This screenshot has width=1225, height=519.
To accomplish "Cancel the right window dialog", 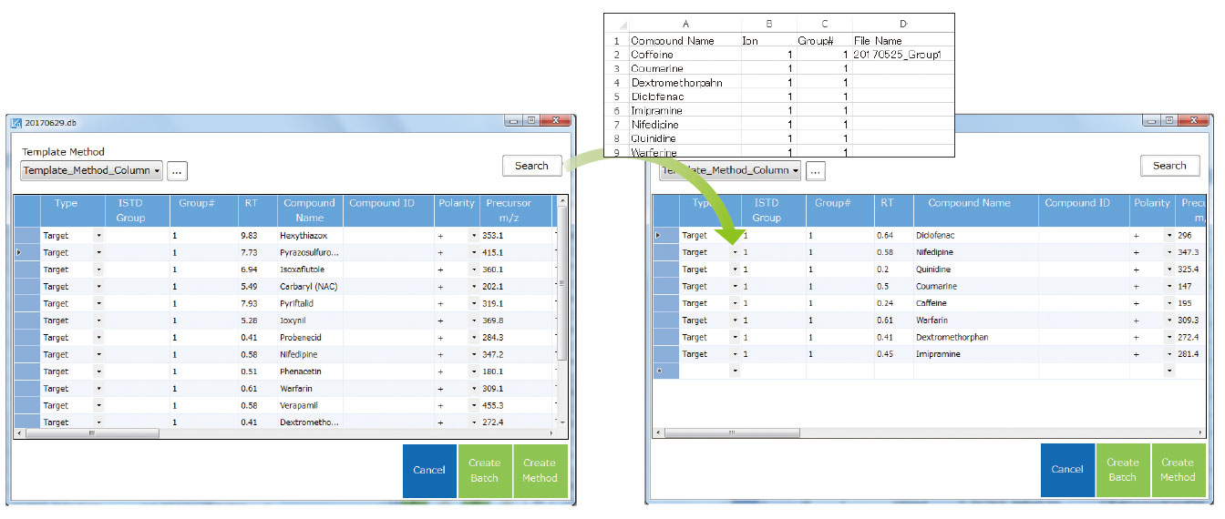I will coord(1066,470).
